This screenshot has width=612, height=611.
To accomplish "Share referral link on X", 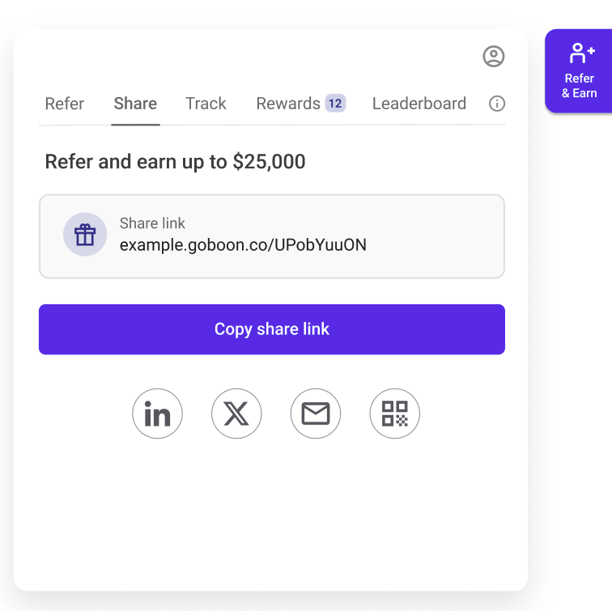I will pyautogui.click(x=236, y=414).
